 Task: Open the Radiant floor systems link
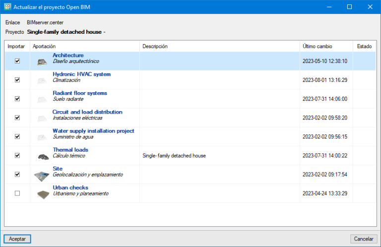point(80,93)
